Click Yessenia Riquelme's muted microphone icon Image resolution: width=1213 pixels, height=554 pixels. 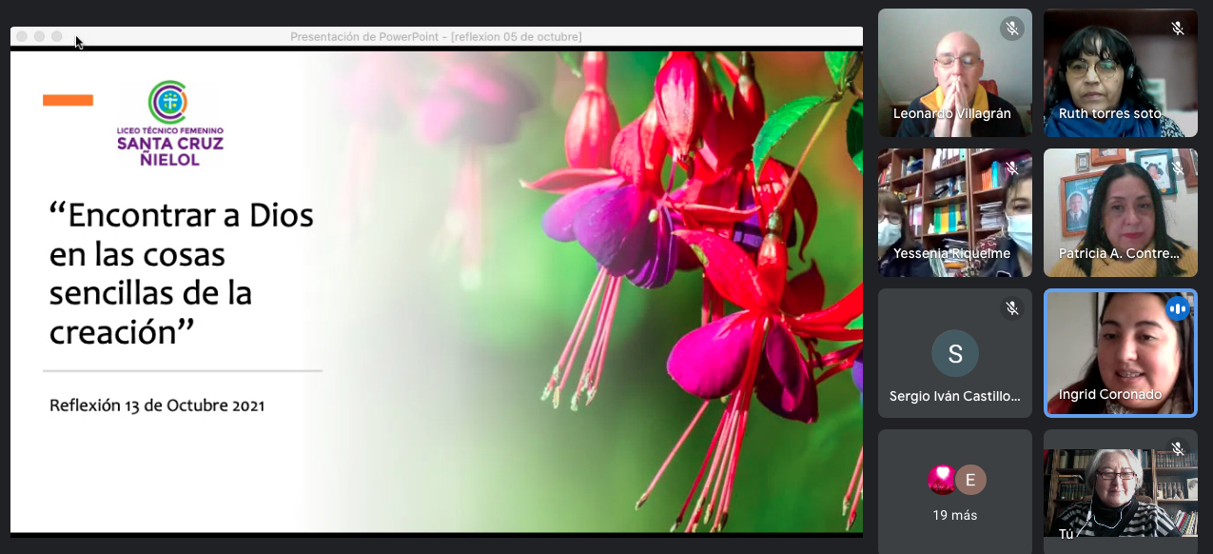point(1011,168)
